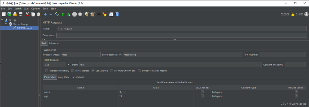Open Function Helper list icon
Screen dimensions: 309x107
coord(111,14)
